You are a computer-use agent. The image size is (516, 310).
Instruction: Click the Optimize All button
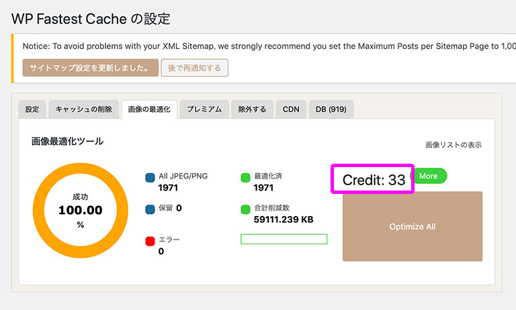tap(413, 227)
